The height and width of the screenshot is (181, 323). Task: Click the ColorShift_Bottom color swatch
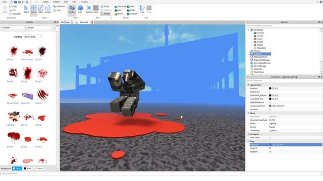coord(270,95)
